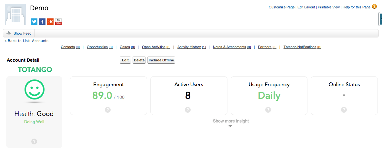Viewport: 382px width, 157px height.
Task: Click the Delete button
Action: click(x=139, y=60)
